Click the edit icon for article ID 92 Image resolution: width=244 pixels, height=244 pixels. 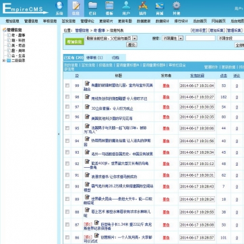coord(87,162)
